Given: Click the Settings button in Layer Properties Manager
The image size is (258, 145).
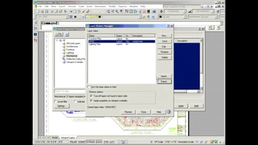Looking at the screenshot, I should 62,106.
